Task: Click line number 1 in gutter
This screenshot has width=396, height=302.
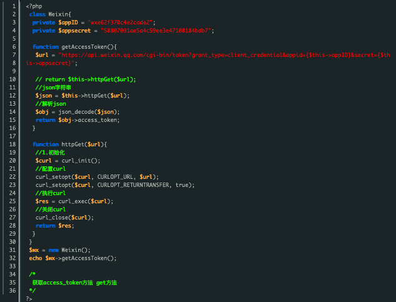Action: pyautogui.click(x=14, y=6)
